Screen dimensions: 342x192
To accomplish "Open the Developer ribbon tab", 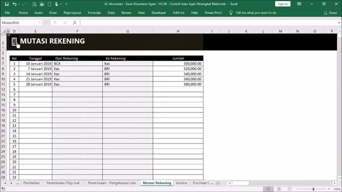I will 159,13.
